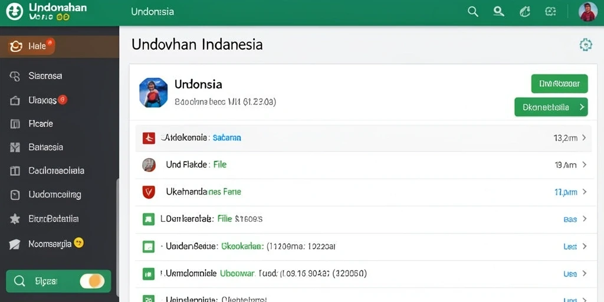The image size is (604, 302).
Task: Click the bag icon beside Ulakies
Action: tap(15, 100)
